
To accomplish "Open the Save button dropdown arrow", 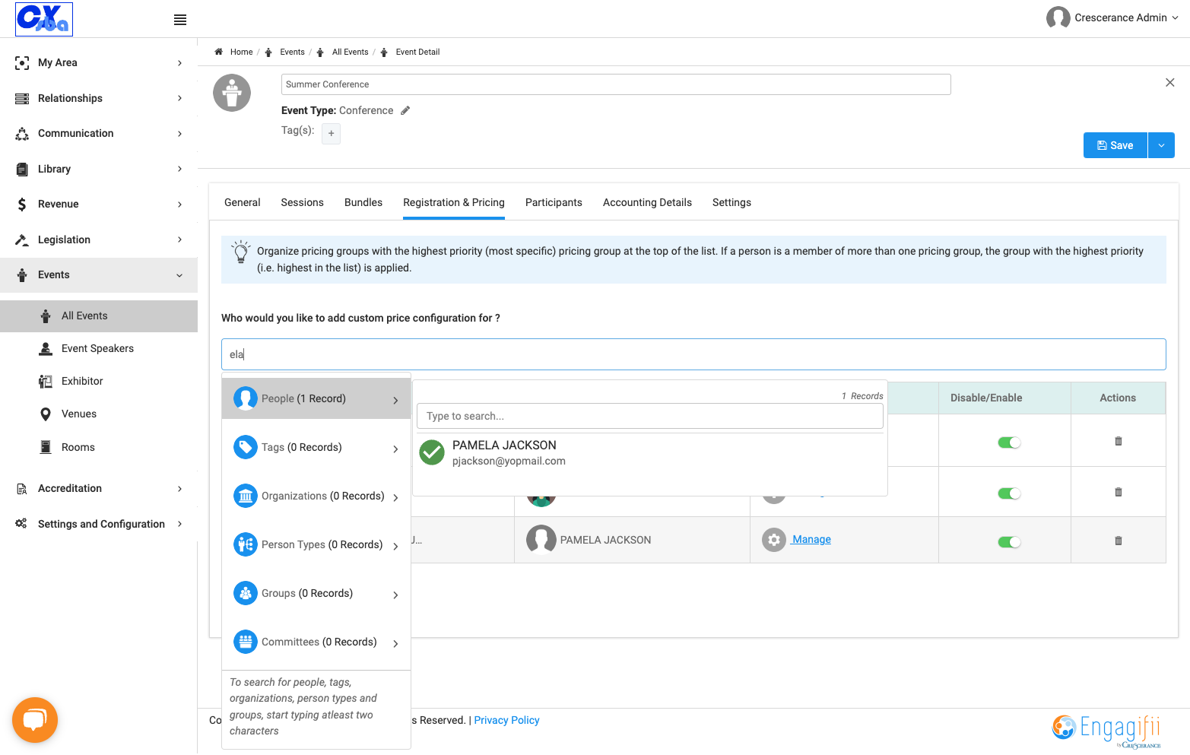I will click(x=1161, y=145).
